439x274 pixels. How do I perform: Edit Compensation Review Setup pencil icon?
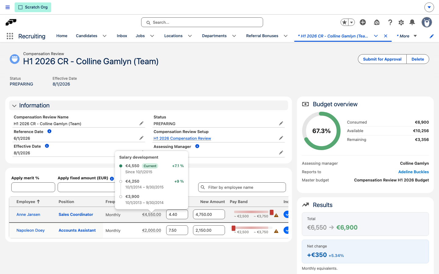coord(281,138)
